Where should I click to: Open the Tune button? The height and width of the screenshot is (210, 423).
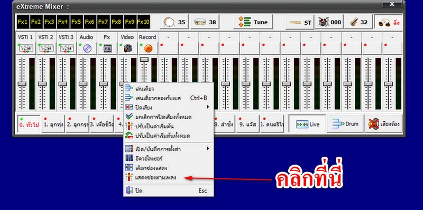pyautogui.click(x=253, y=22)
